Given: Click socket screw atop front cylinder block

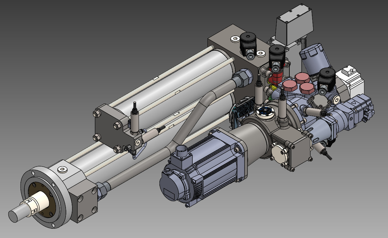Looking at the screenshot, I should 62,169.
